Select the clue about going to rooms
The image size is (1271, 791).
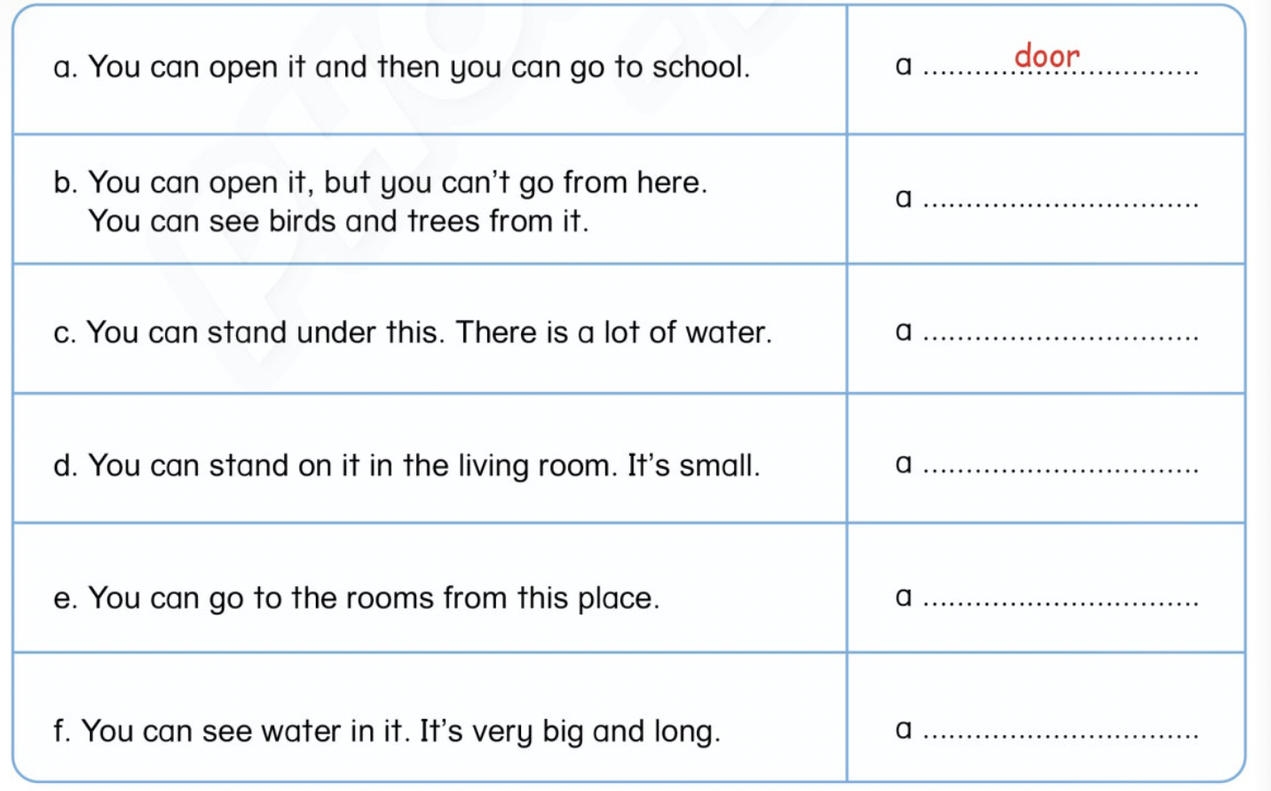point(357,599)
